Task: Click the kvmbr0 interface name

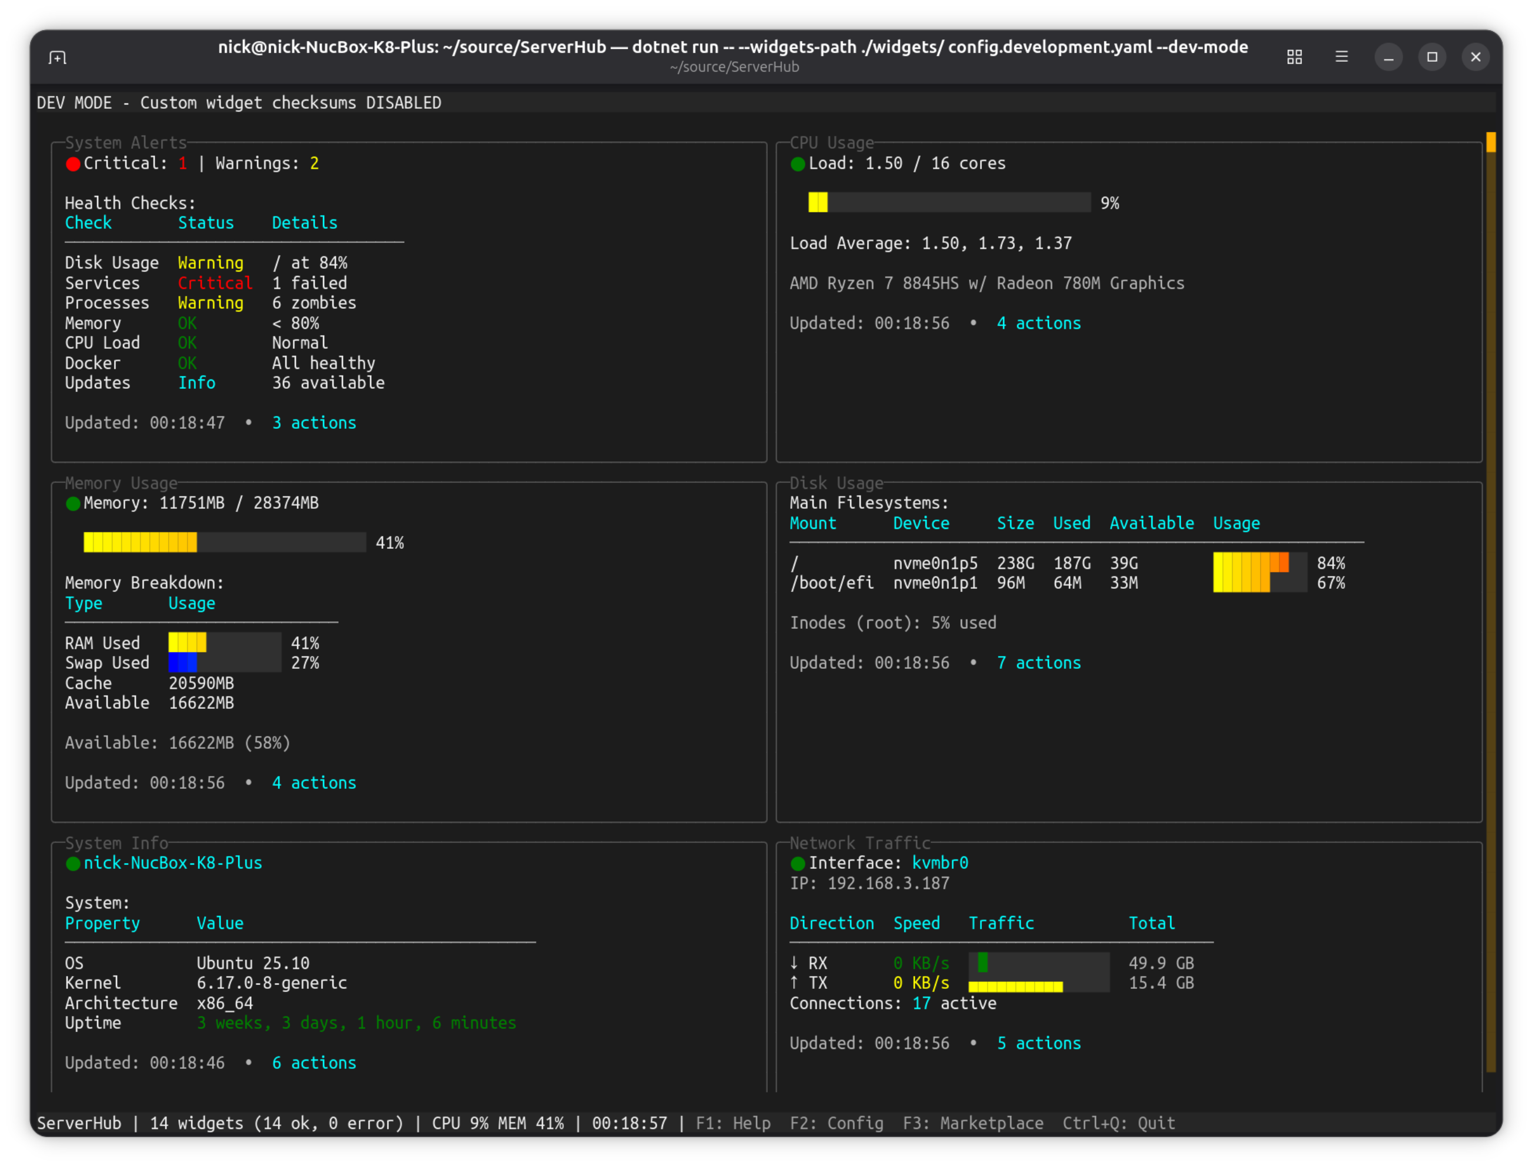Action: (x=940, y=864)
